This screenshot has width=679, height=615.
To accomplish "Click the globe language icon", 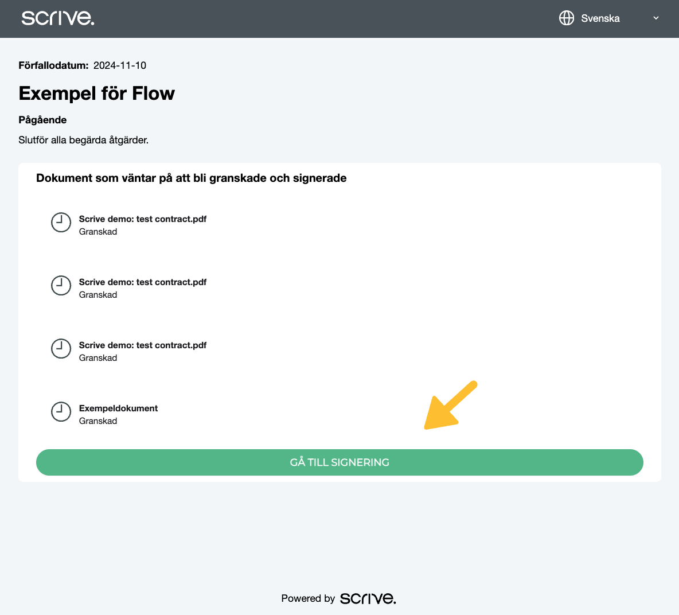I will pyautogui.click(x=566, y=18).
